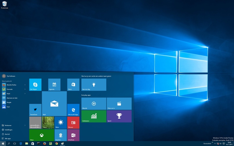Viewport: 234px width, 146px height.
Task: Click the Bureaublad toolbar label
Action: pos(207,143)
